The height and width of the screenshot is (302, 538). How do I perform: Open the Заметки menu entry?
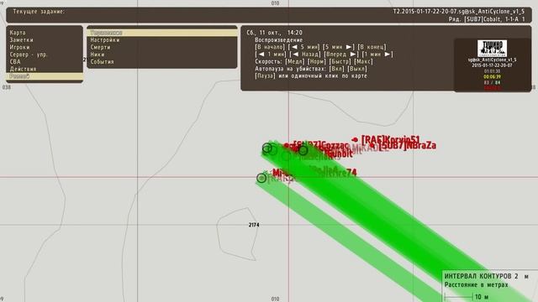21,40
